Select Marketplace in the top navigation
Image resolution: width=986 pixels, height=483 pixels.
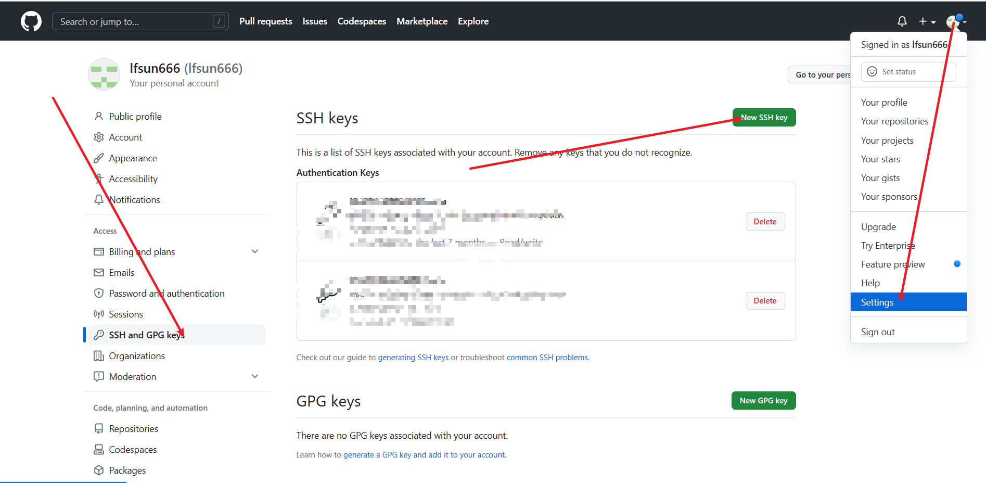(422, 21)
